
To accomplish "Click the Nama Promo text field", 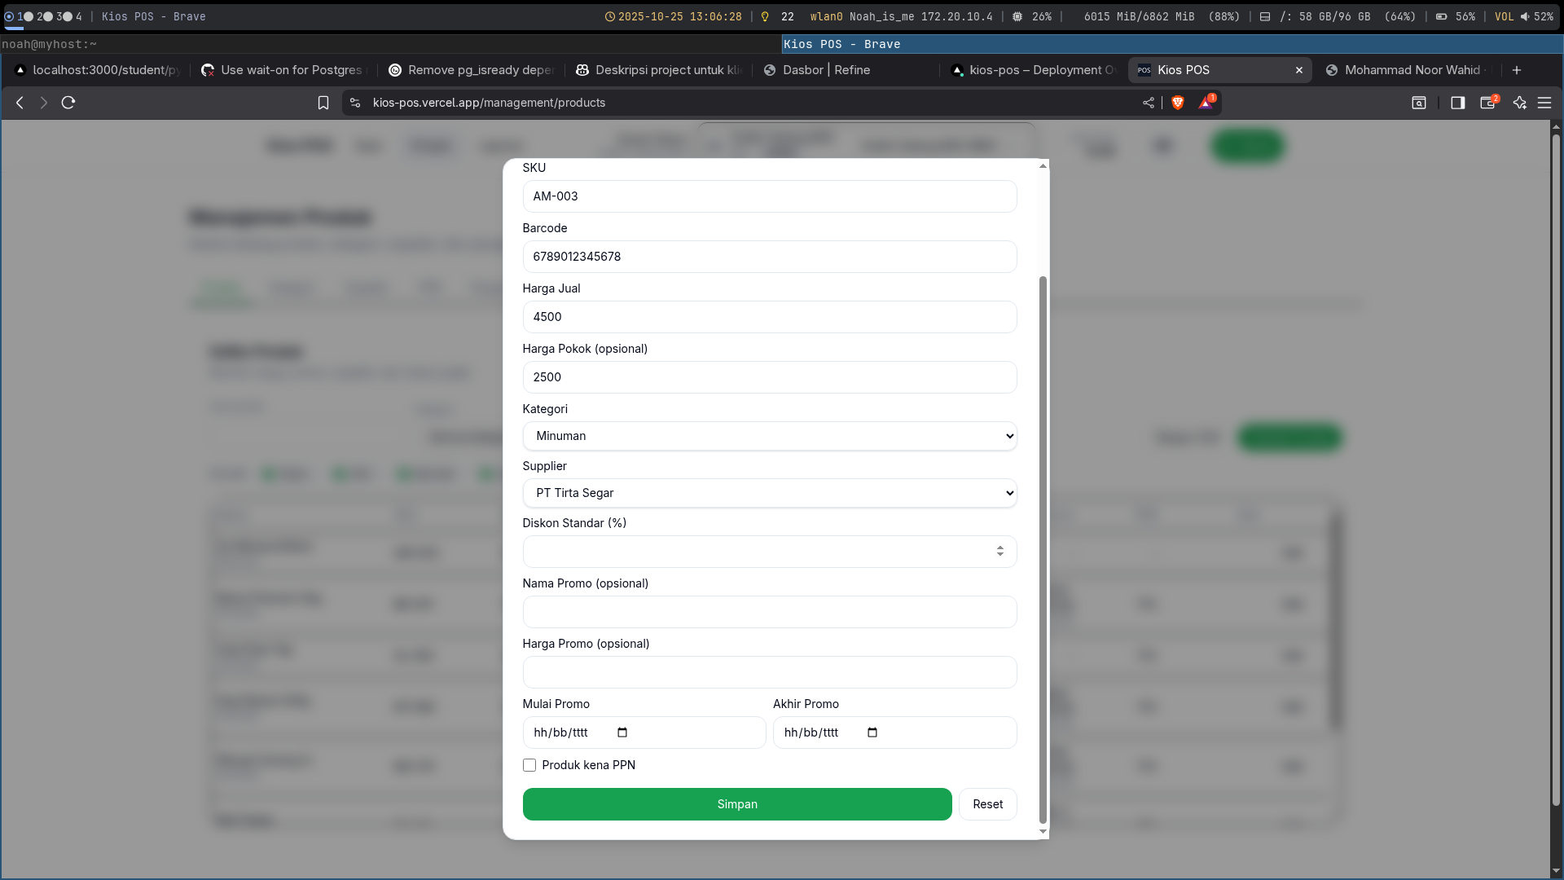I will 769,612.
